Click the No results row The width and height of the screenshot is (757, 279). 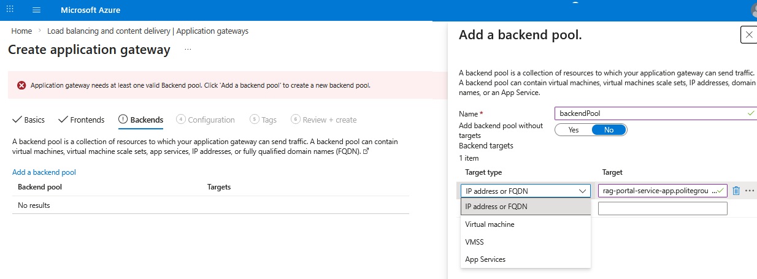point(210,205)
